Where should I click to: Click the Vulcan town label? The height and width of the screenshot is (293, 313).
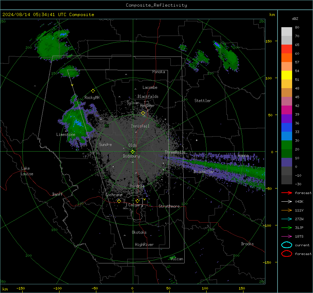tap(177, 259)
